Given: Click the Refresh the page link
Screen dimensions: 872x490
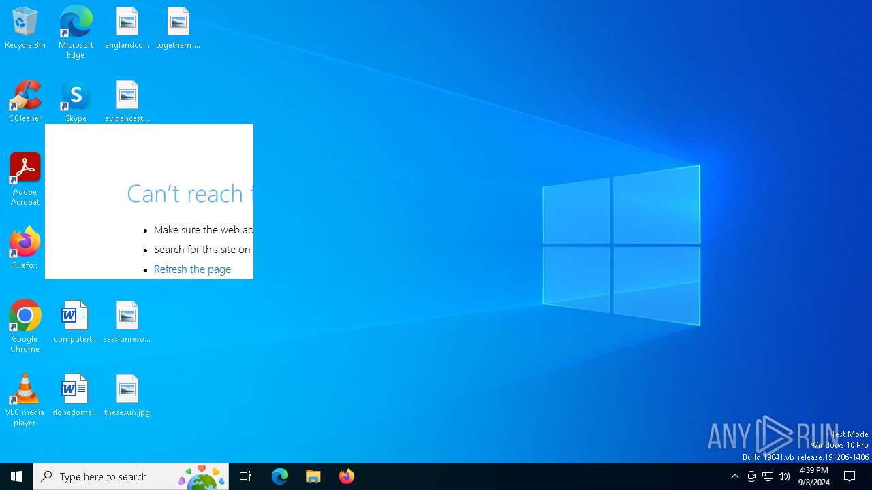Looking at the screenshot, I should click(192, 269).
